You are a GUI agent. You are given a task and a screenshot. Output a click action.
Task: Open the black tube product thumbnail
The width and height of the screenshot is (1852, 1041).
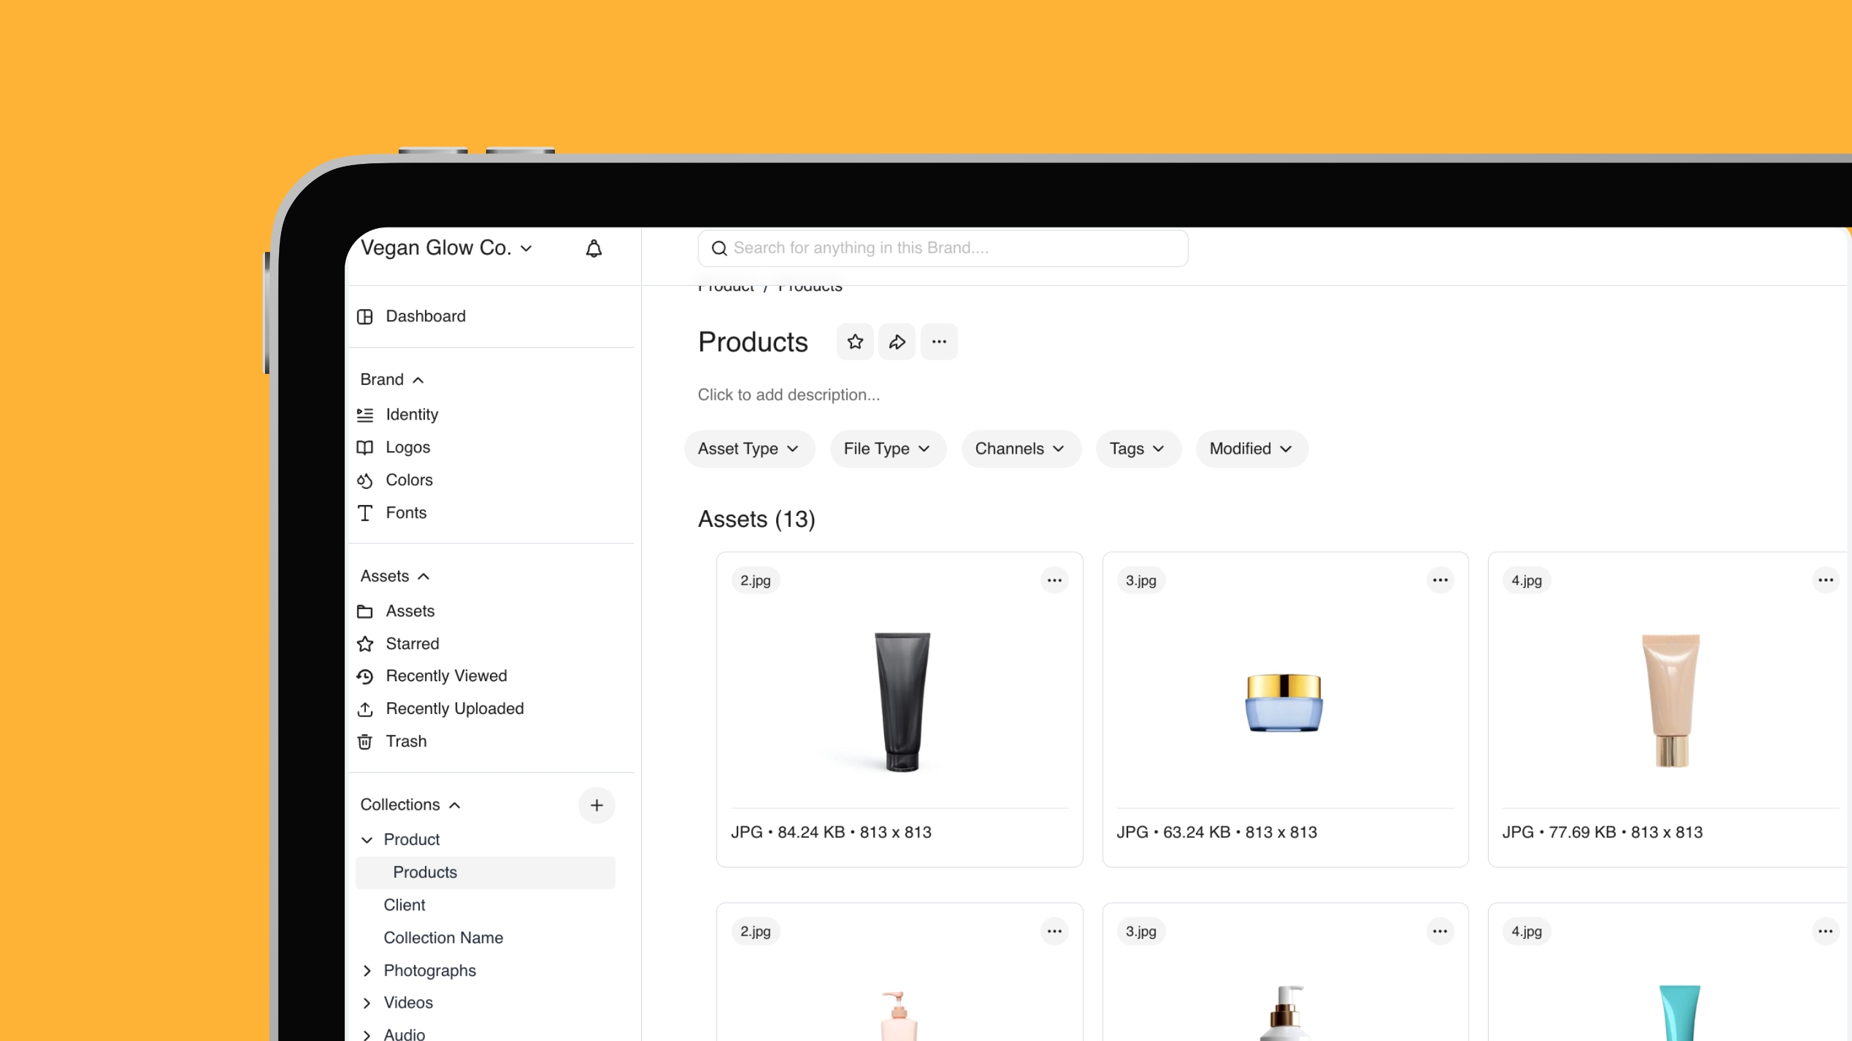click(902, 702)
